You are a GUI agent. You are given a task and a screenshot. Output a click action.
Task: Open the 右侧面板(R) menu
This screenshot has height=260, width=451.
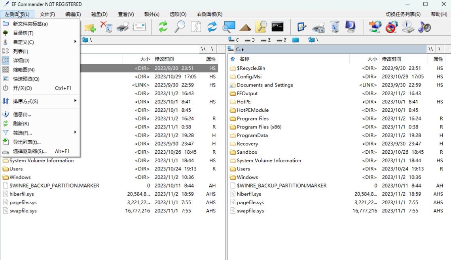[x=209, y=14]
